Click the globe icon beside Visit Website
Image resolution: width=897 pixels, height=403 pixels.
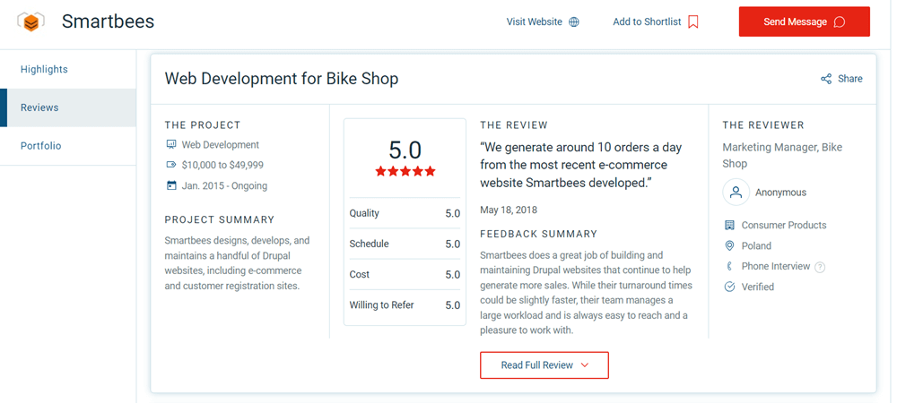pyautogui.click(x=574, y=22)
